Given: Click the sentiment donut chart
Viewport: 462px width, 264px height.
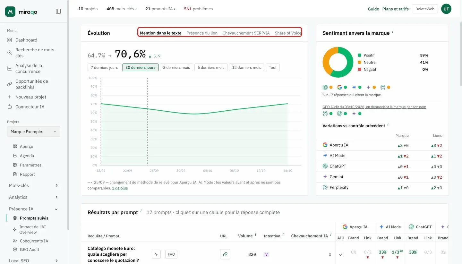Looking at the screenshot, I should click(338, 62).
